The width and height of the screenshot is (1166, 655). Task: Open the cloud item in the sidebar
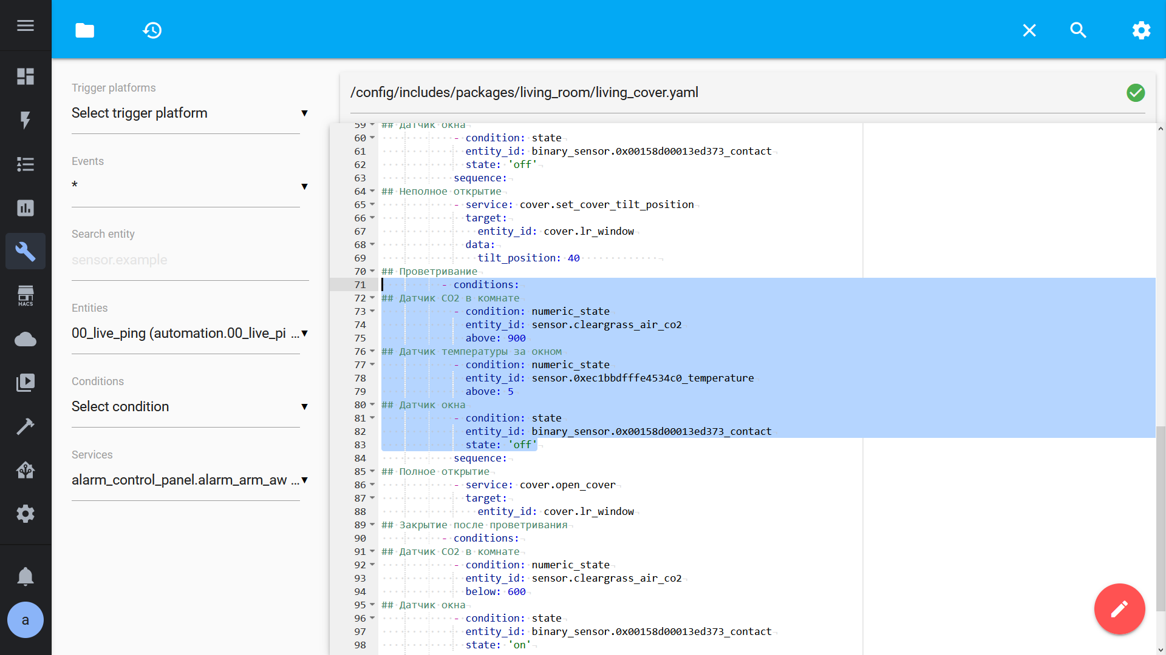click(x=26, y=339)
